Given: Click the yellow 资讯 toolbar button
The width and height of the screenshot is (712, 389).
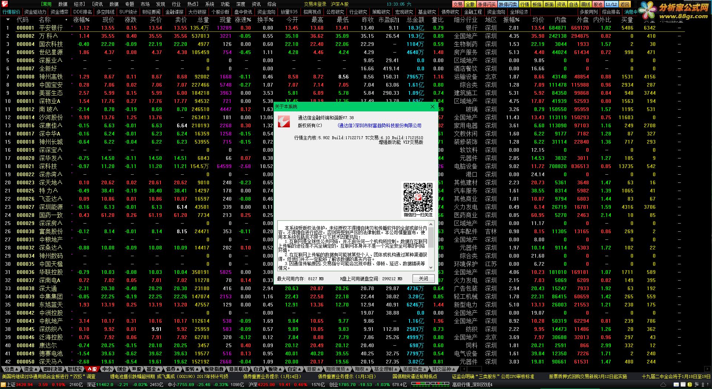Looking at the screenshot, I should coord(561,4).
